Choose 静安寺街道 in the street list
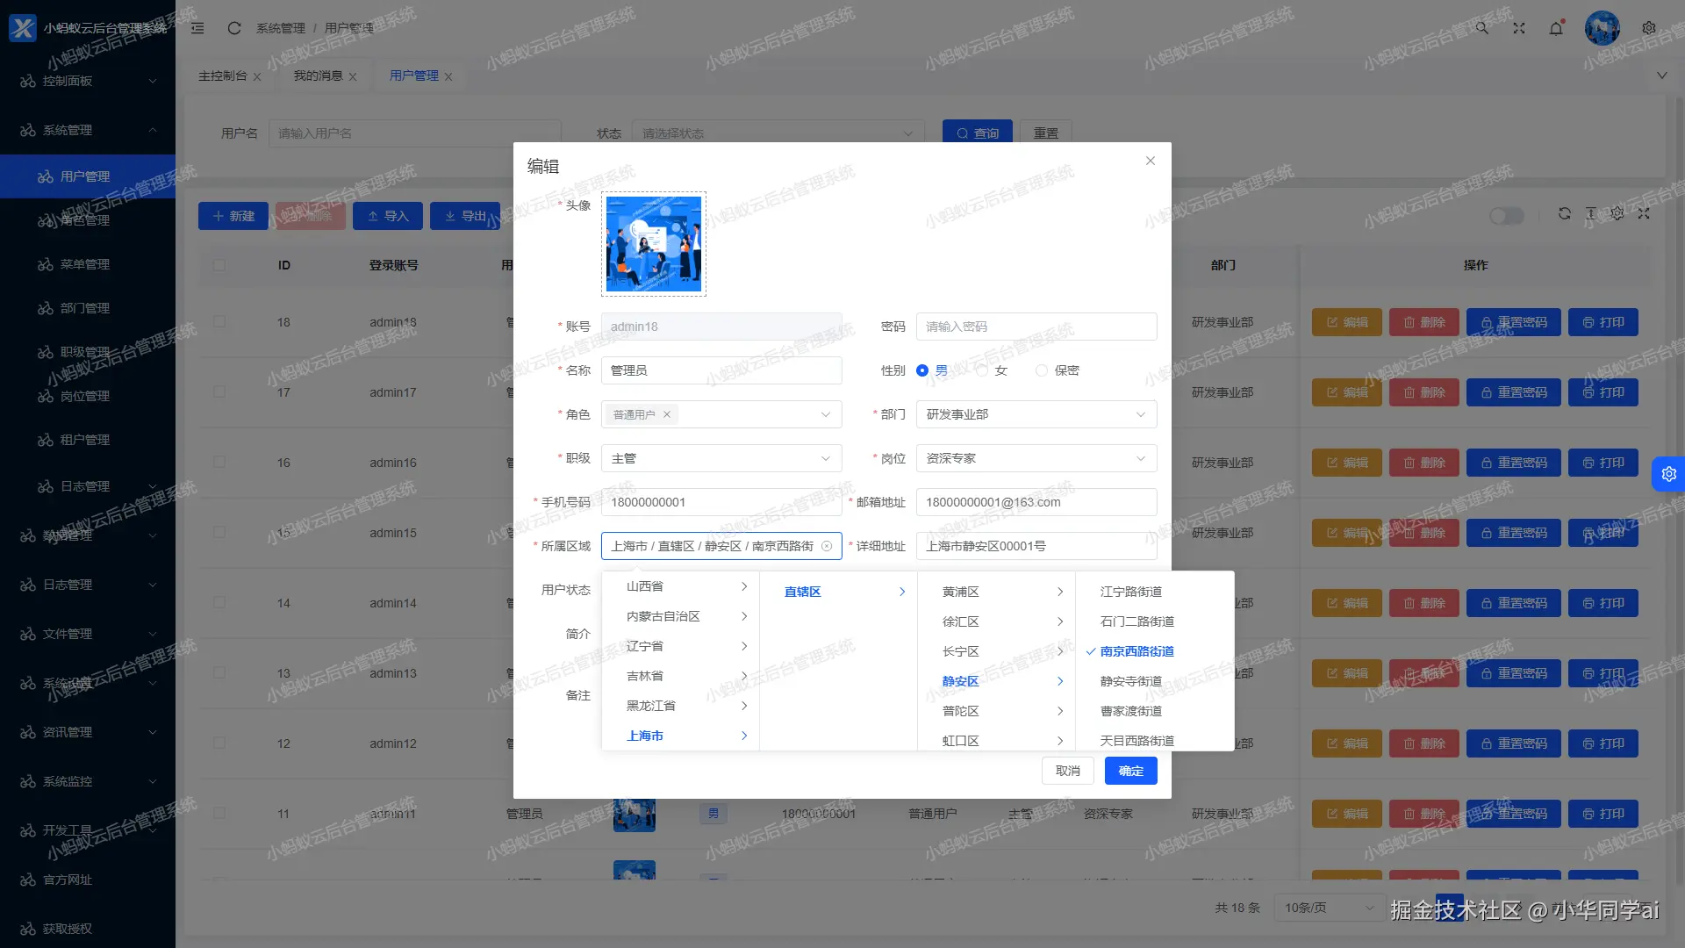This screenshot has width=1685, height=948. pyautogui.click(x=1131, y=681)
